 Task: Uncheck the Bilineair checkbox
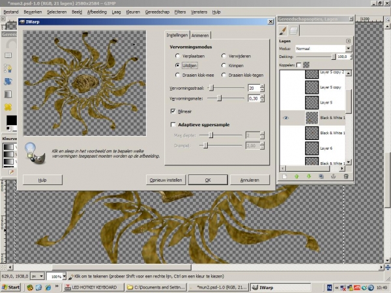(173, 111)
